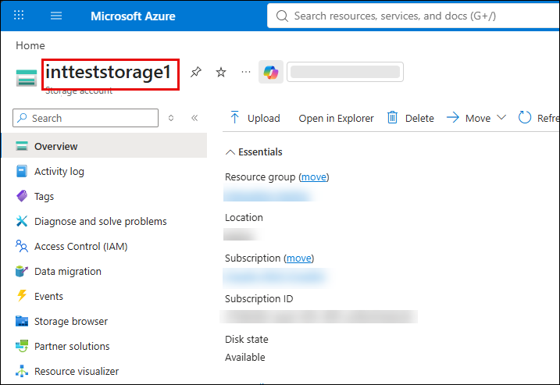Click the trash can Delete icon
Image resolution: width=560 pixels, height=385 pixels.
(392, 117)
